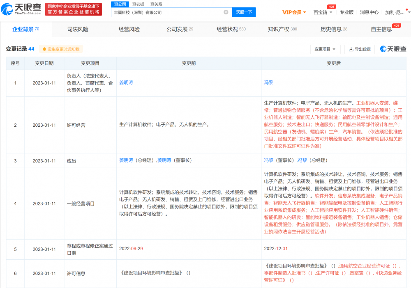Click the 变更后 column header

pos(334,63)
